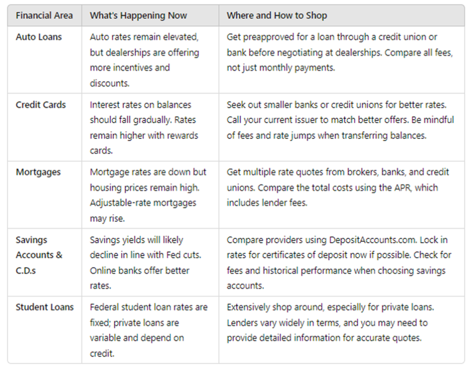Screen dimensions: 470x371
Task: Select the Mortgages row label
Action: pos(38,172)
